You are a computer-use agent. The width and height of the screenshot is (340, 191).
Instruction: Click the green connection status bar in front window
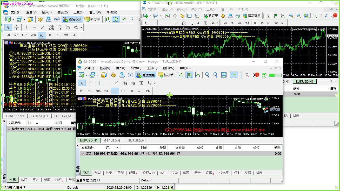(275, 75)
